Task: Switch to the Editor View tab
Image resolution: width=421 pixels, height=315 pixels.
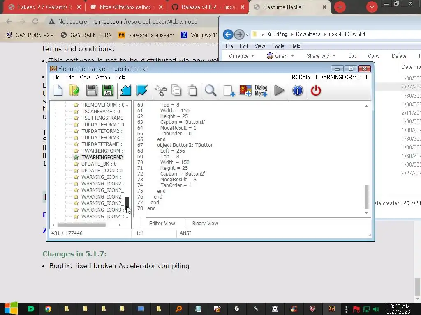Action: pos(162,224)
